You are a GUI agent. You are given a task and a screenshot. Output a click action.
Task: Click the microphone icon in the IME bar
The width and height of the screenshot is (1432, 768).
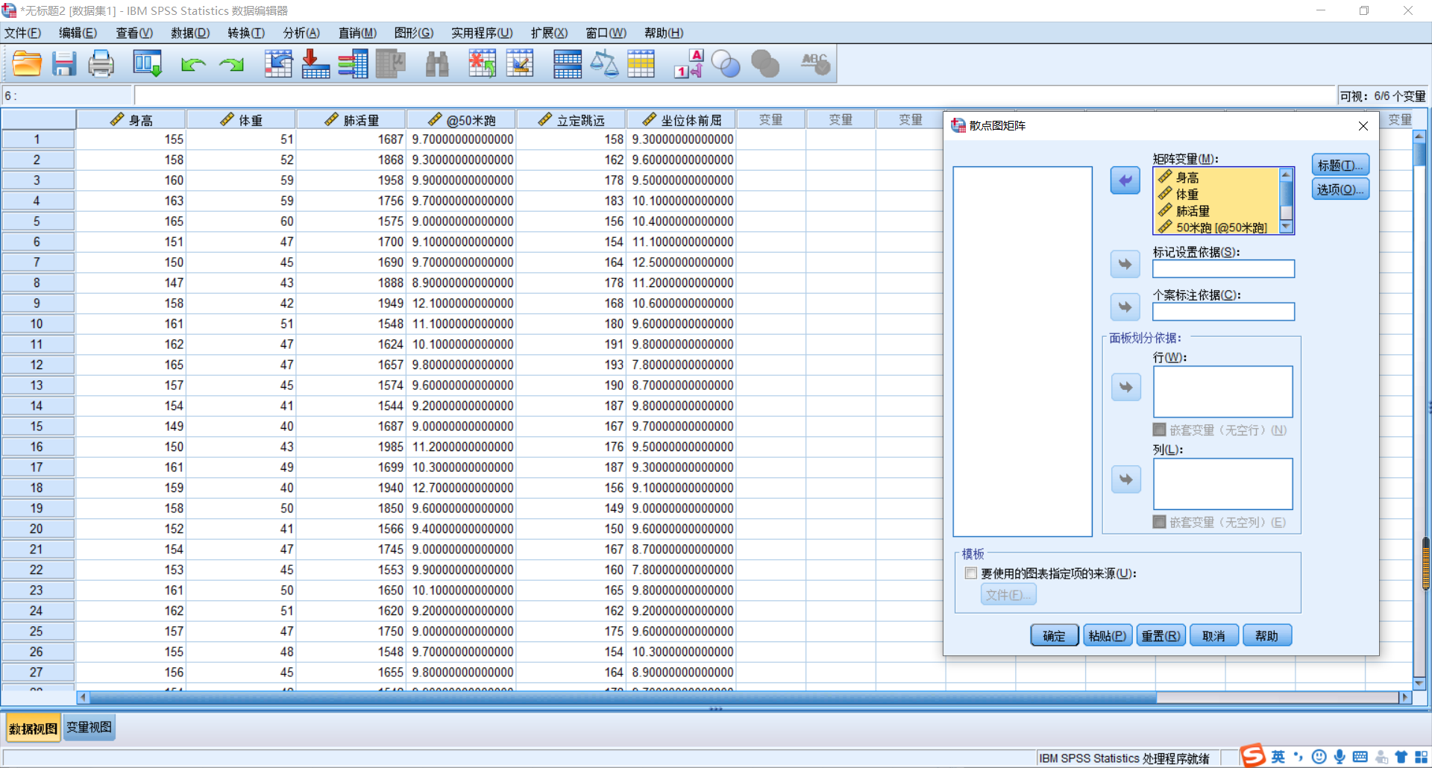tap(1340, 757)
